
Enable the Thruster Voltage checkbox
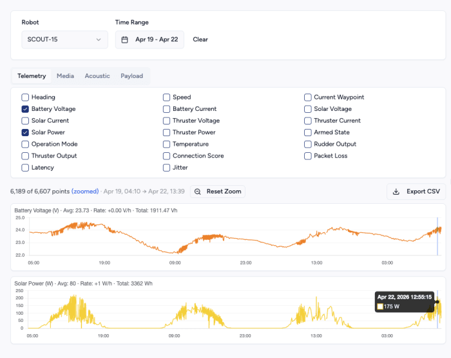click(166, 121)
